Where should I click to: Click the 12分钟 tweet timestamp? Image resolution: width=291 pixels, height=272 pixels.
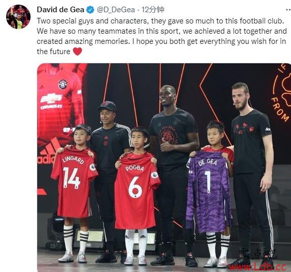(153, 10)
